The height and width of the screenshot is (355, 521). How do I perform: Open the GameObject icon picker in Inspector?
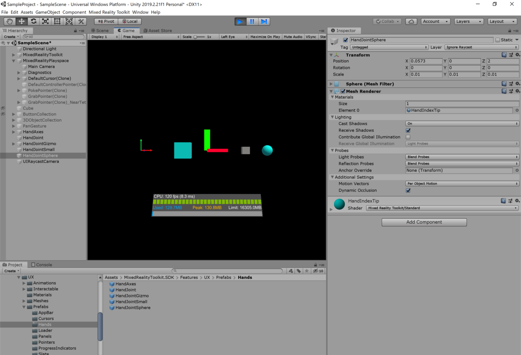pos(335,42)
